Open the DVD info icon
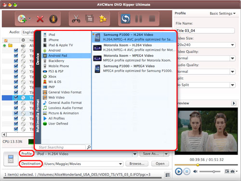The image size is (241, 181). click(x=54, y=19)
